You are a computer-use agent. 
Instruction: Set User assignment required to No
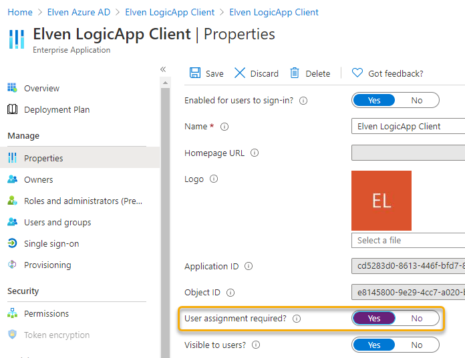pos(417,319)
